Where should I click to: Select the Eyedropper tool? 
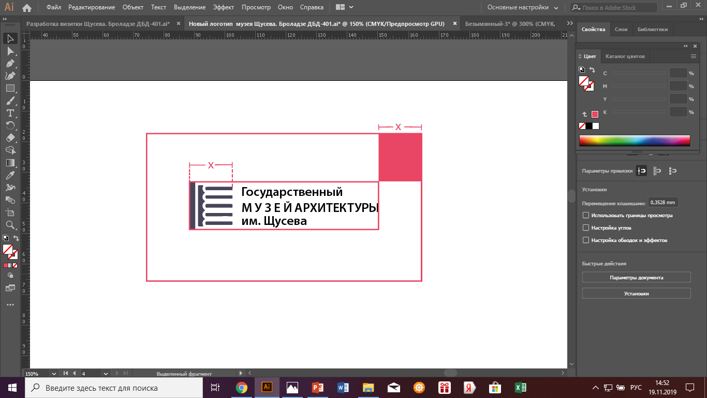coord(10,175)
